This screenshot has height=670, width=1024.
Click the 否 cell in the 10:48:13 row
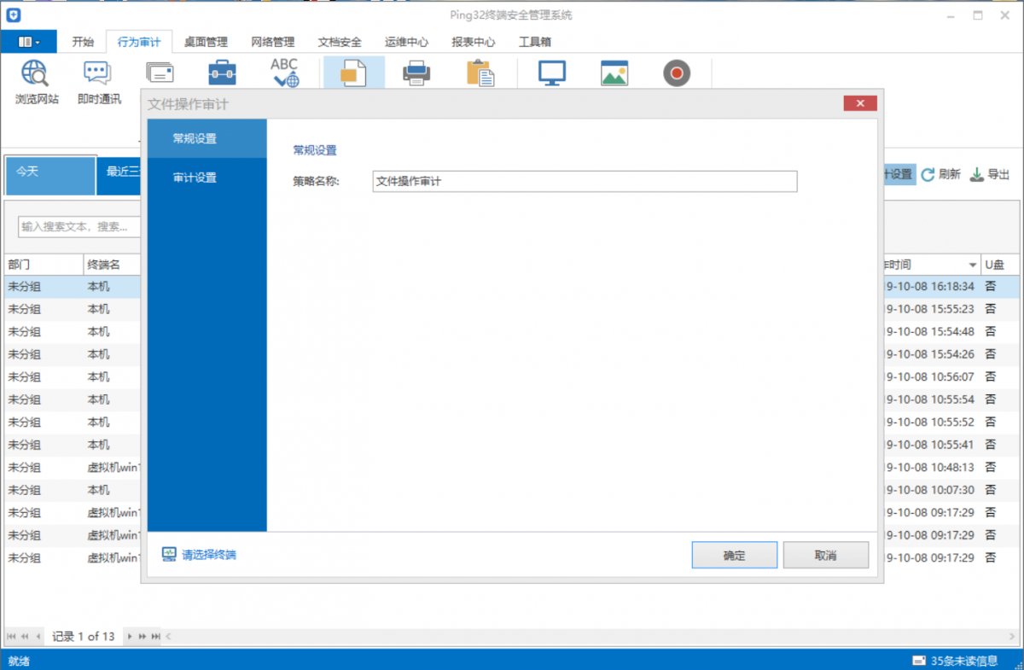tap(991, 468)
